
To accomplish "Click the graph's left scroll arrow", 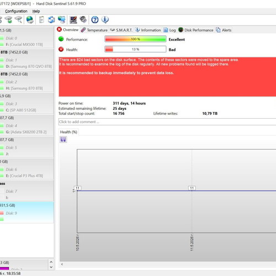I will [x=62, y=264].
